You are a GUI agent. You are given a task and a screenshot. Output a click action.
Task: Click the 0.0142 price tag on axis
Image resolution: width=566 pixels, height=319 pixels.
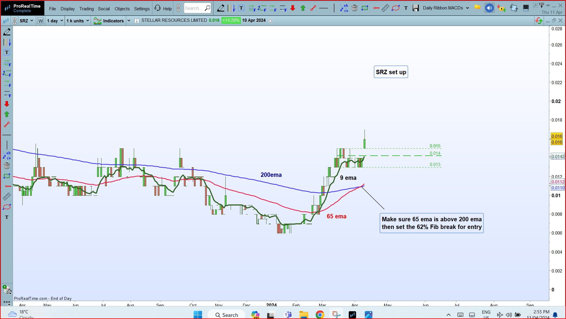[558, 157]
